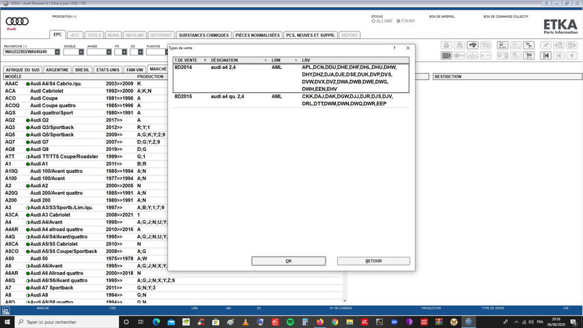
Task: Sort by T.DE VENTE column arrow
Action: [x=205, y=60]
